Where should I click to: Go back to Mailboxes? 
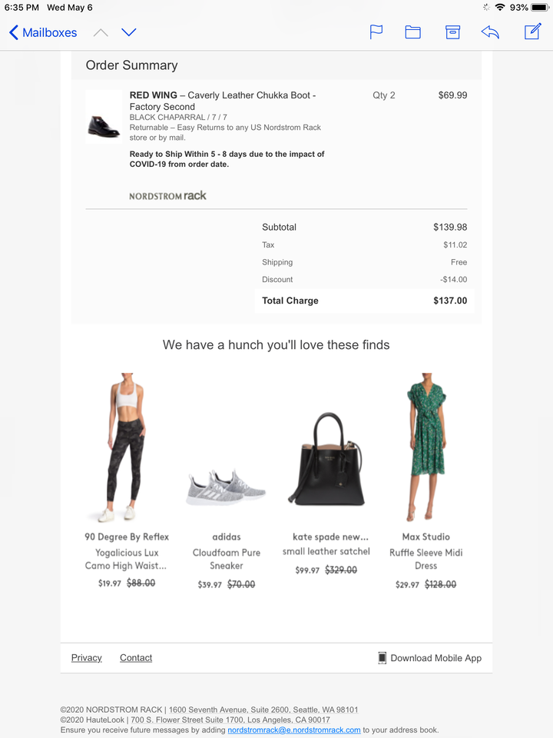pyautogui.click(x=43, y=32)
